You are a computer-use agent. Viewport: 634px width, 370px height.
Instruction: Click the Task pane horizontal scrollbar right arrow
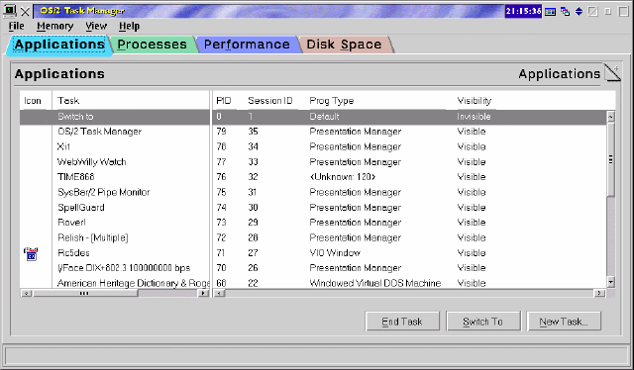point(204,293)
